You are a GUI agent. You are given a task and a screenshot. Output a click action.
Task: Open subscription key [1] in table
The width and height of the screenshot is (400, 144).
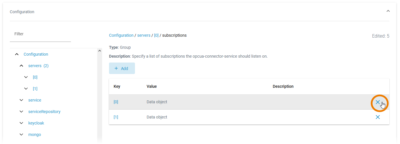pyautogui.click(x=116, y=117)
